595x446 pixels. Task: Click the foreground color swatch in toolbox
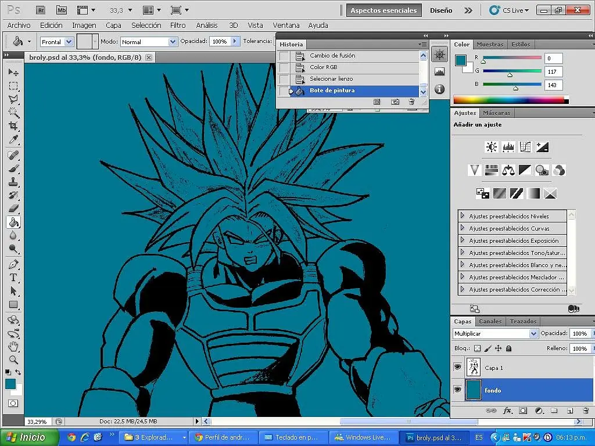(10, 384)
